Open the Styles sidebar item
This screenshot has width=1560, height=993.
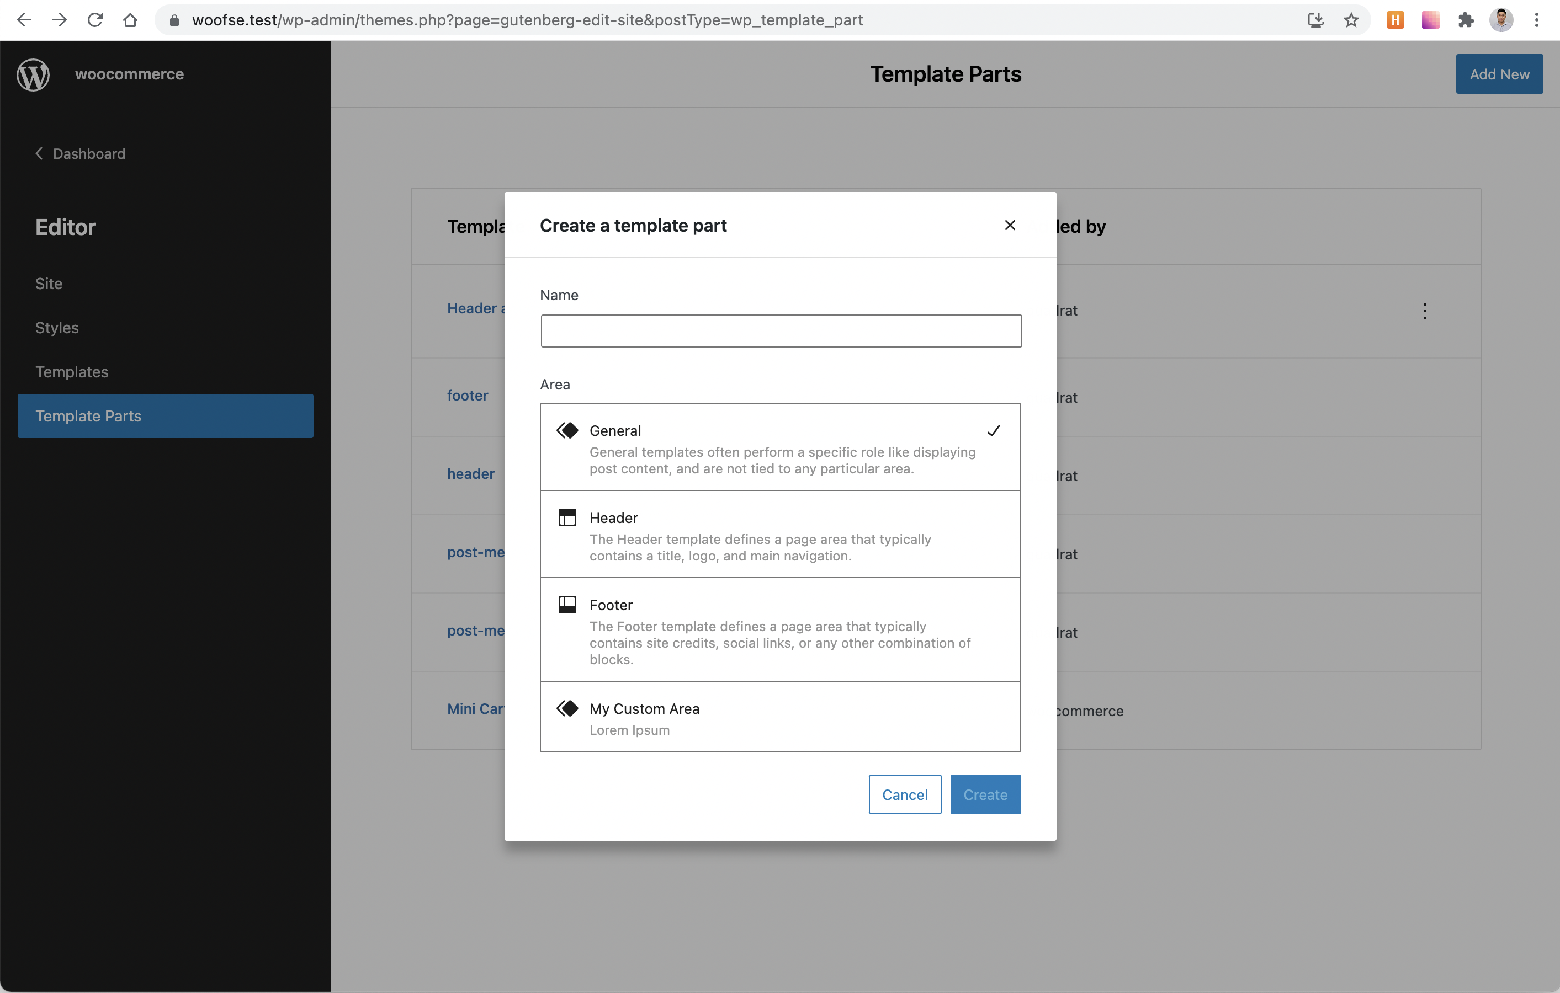tap(57, 328)
